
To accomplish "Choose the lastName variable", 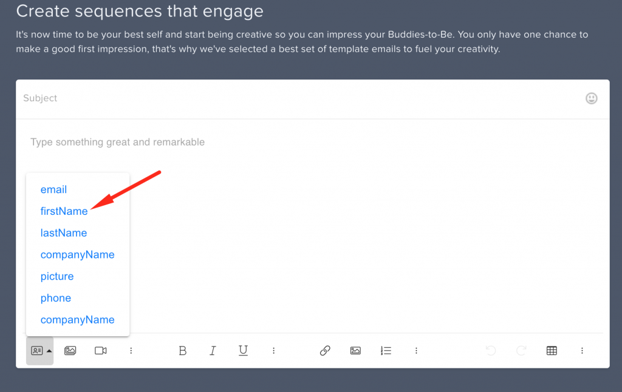I will point(64,233).
